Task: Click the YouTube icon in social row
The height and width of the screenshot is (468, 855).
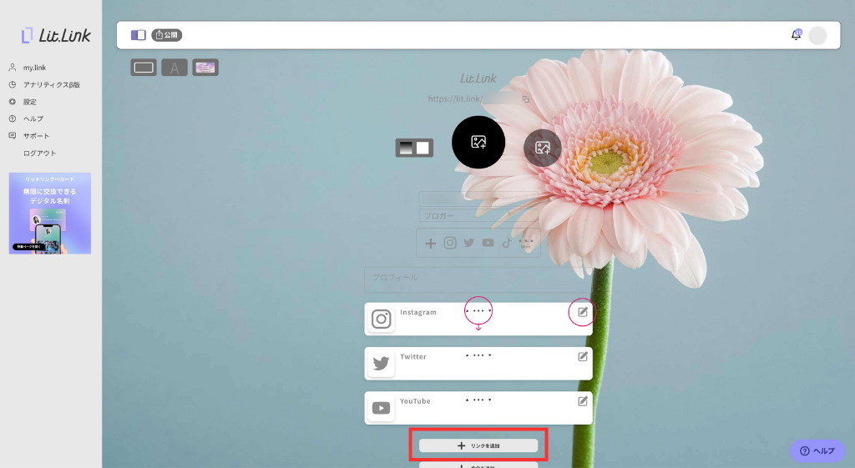Action: [488, 243]
